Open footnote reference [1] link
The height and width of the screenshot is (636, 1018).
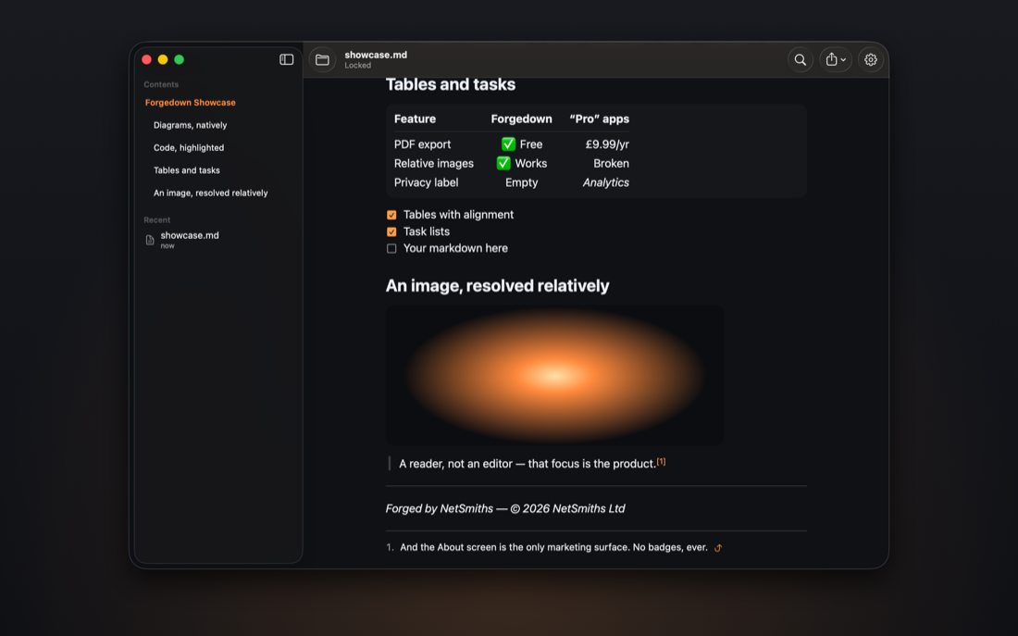point(661,461)
